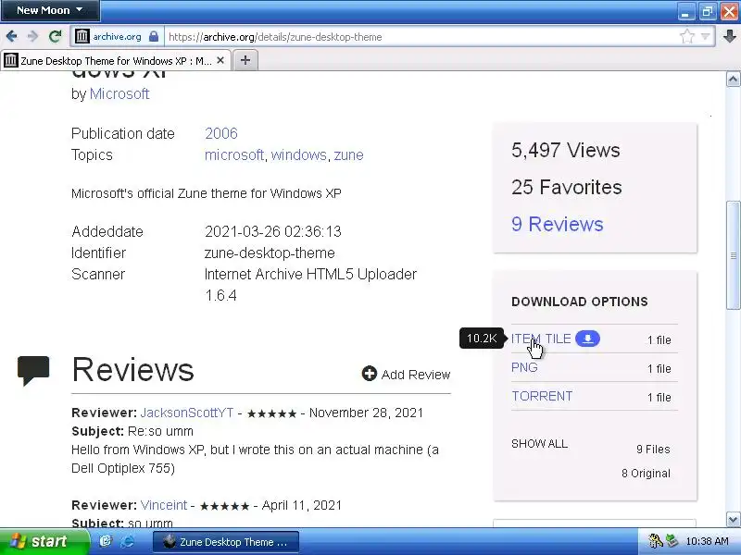Click the 9 Files count text

(653, 450)
